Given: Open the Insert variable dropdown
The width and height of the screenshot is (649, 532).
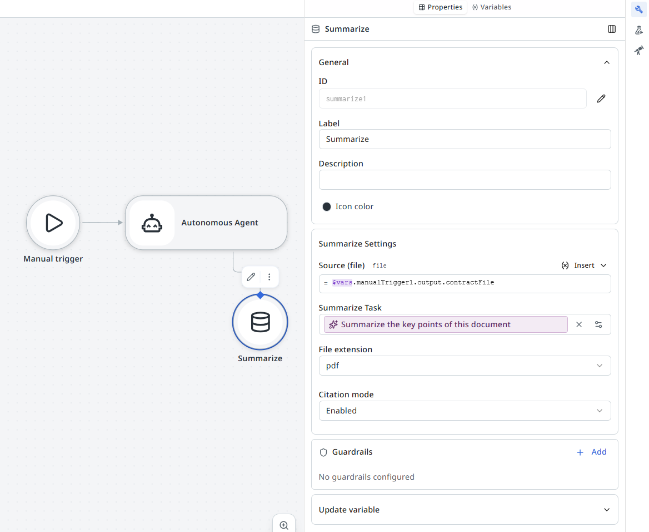Looking at the screenshot, I should [x=583, y=265].
